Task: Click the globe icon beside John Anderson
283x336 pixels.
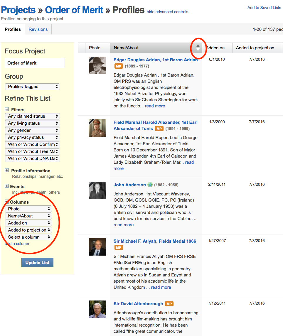Action: pos(150,185)
